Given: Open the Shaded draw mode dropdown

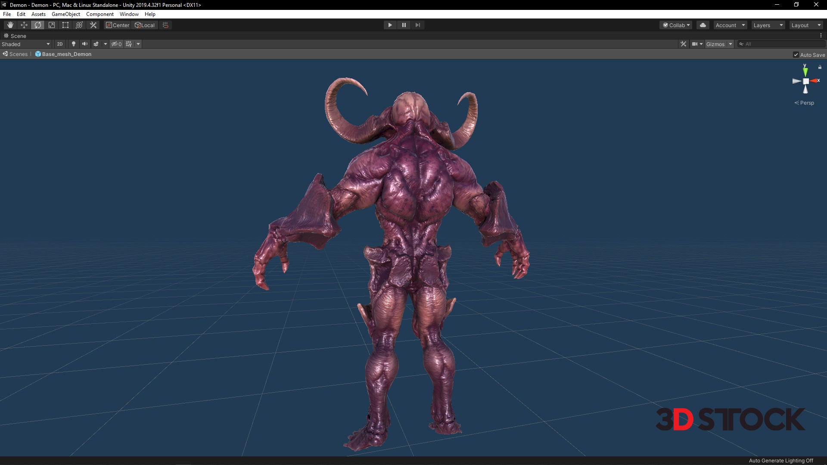Looking at the screenshot, I should [x=26, y=44].
